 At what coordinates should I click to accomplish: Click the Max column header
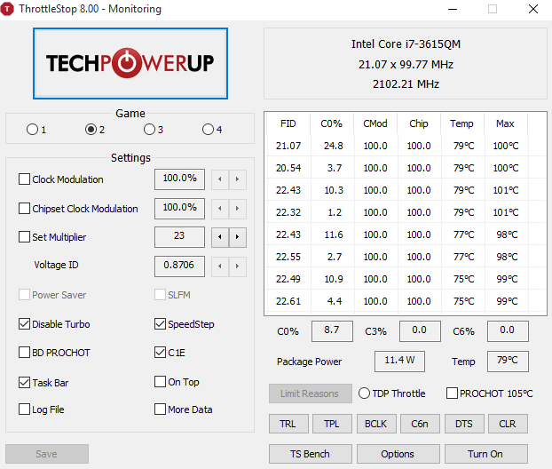[506, 123]
